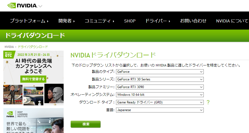Click the car interior thumbnail in GTC banner
Screen dimensions: 249x133
(33, 96)
